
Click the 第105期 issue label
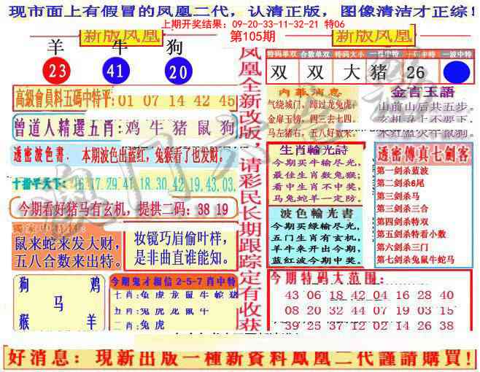[253, 36]
